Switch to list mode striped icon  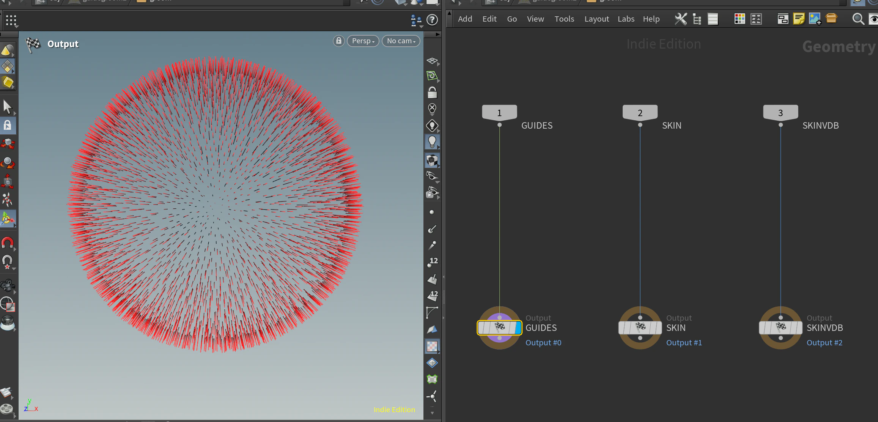coord(713,19)
